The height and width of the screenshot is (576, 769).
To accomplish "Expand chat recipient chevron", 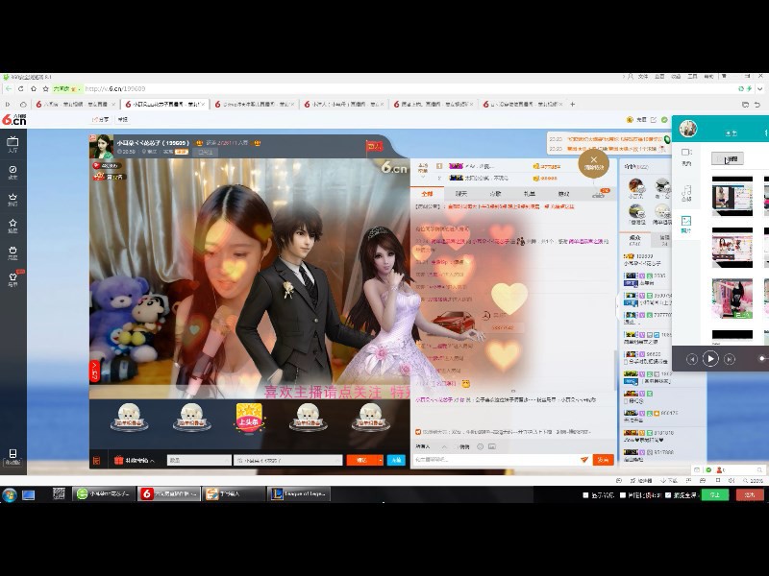I will (444, 446).
